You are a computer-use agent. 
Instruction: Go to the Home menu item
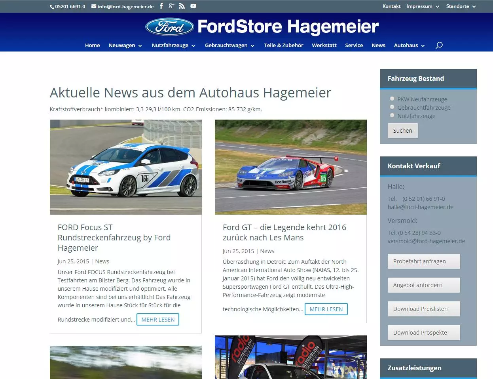[92, 45]
